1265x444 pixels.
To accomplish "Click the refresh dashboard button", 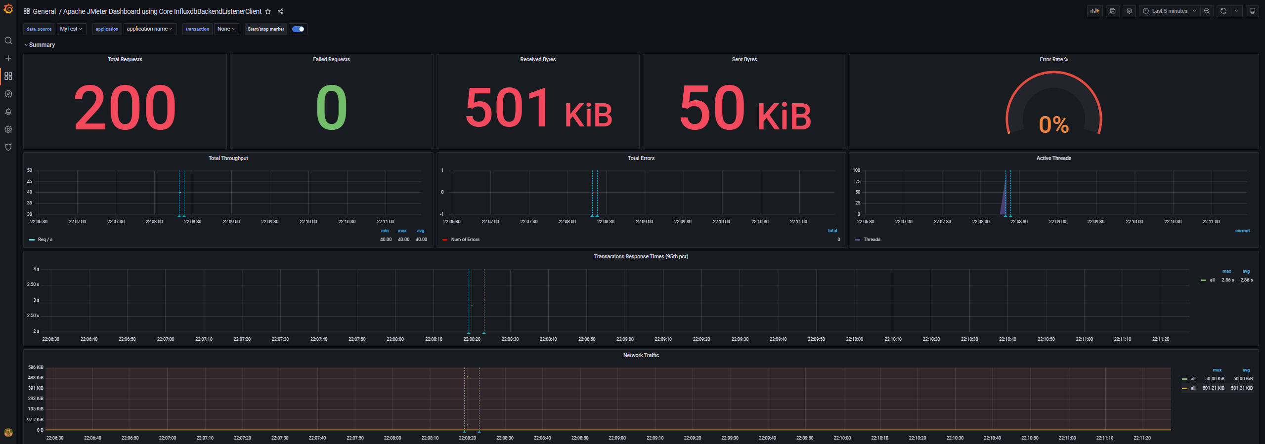I will (x=1223, y=11).
